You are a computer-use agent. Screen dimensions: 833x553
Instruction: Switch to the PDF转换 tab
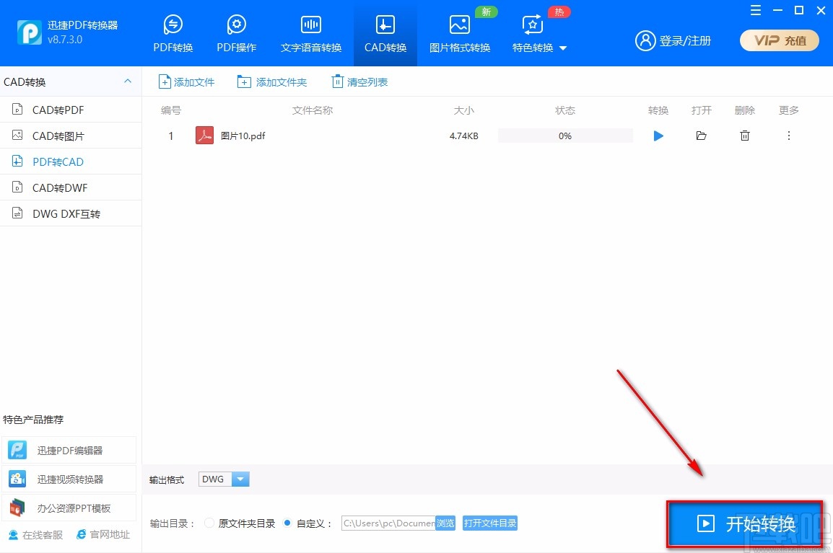point(173,32)
